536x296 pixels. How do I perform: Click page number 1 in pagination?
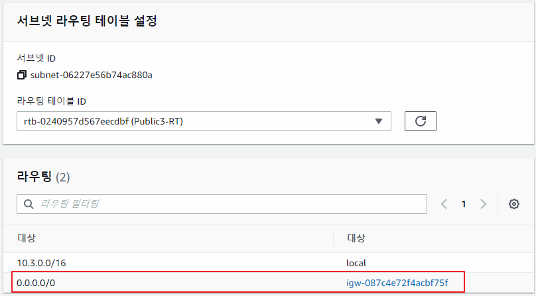tap(464, 204)
